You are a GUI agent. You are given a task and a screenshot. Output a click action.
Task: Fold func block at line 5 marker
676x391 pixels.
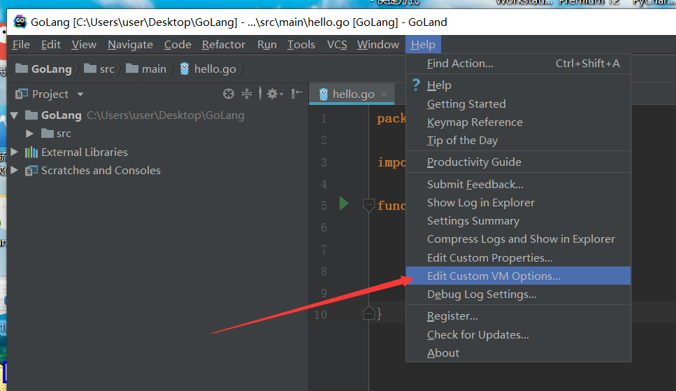pyautogui.click(x=368, y=205)
